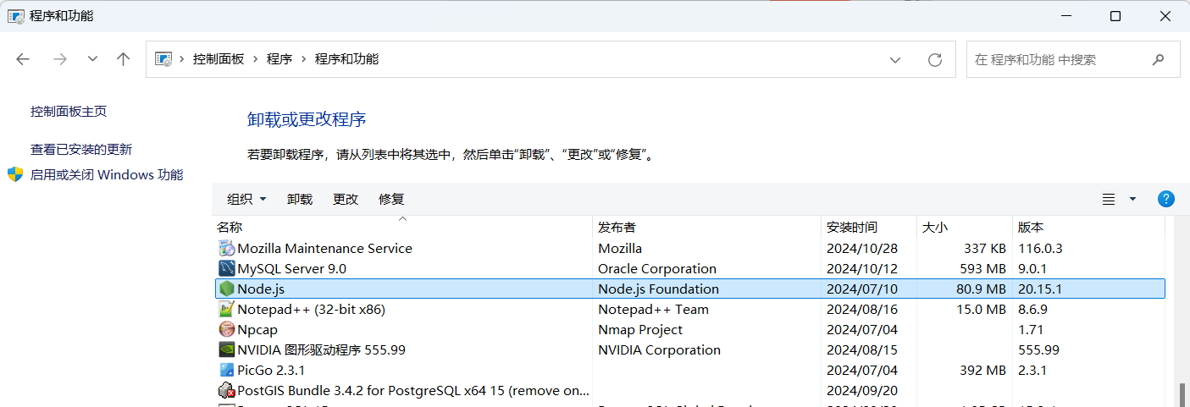Click the MySQL Server 9.0 icon
The image size is (1190, 407).
(226, 269)
